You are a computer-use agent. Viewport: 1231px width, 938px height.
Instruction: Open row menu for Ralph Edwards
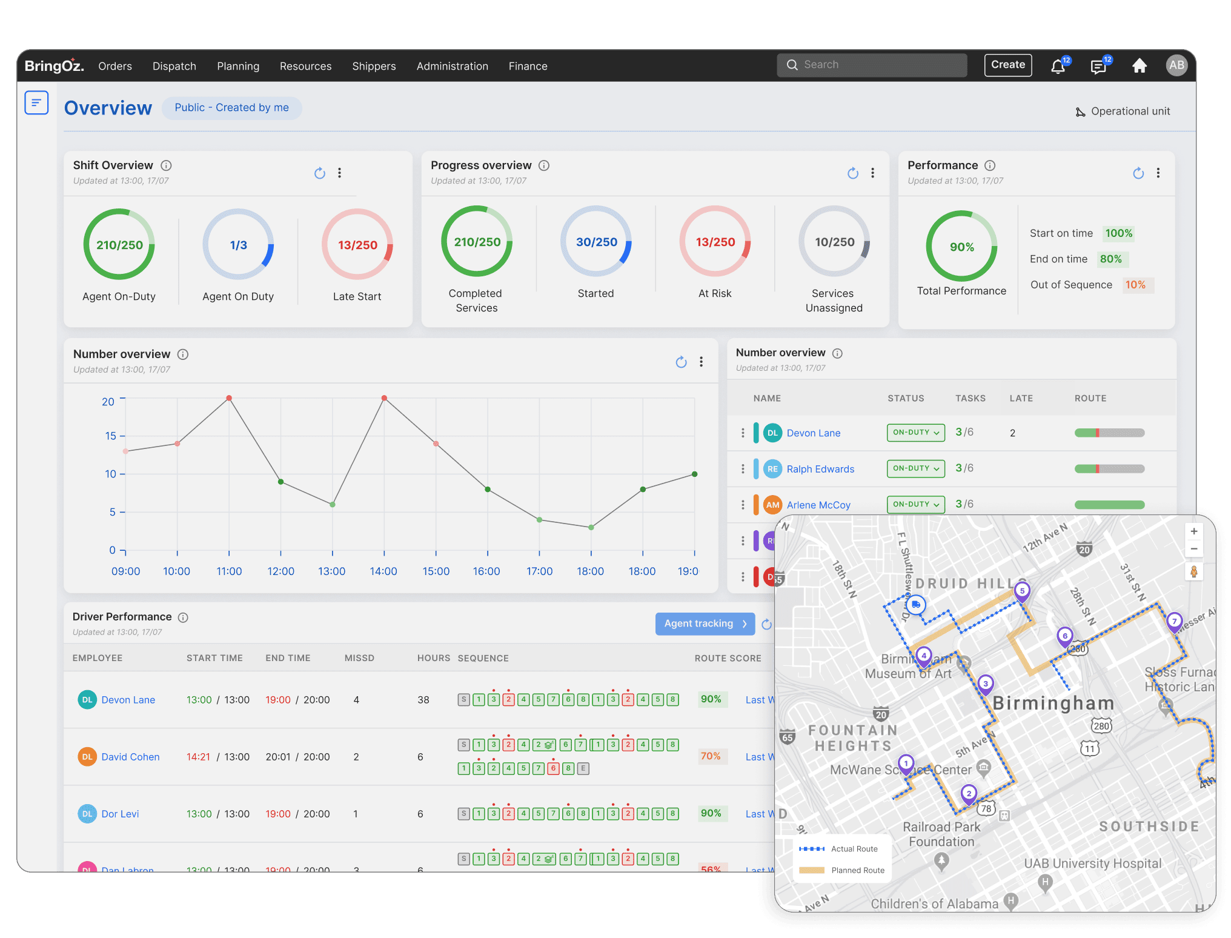pyautogui.click(x=743, y=468)
